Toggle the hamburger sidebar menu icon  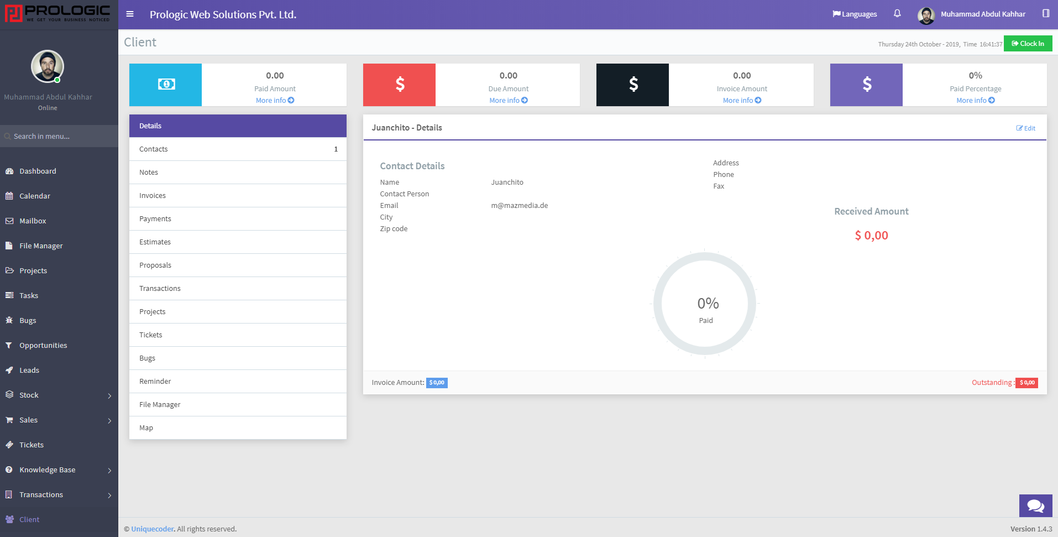[130, 14]
